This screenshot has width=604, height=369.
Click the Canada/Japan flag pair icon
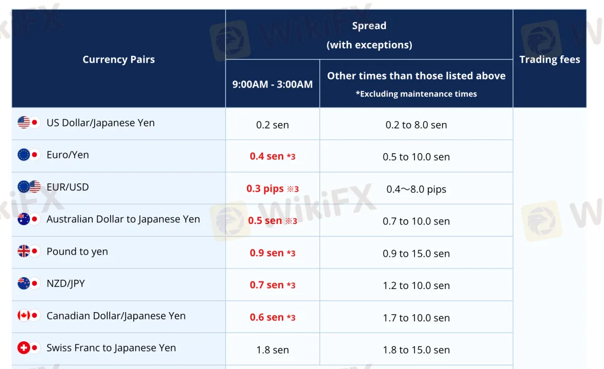(x=29, y=316)
